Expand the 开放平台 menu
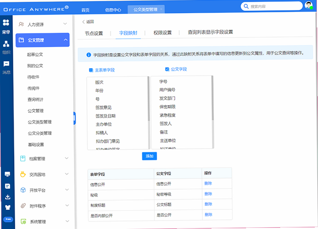The image size is (318, 229). point(67,190)
